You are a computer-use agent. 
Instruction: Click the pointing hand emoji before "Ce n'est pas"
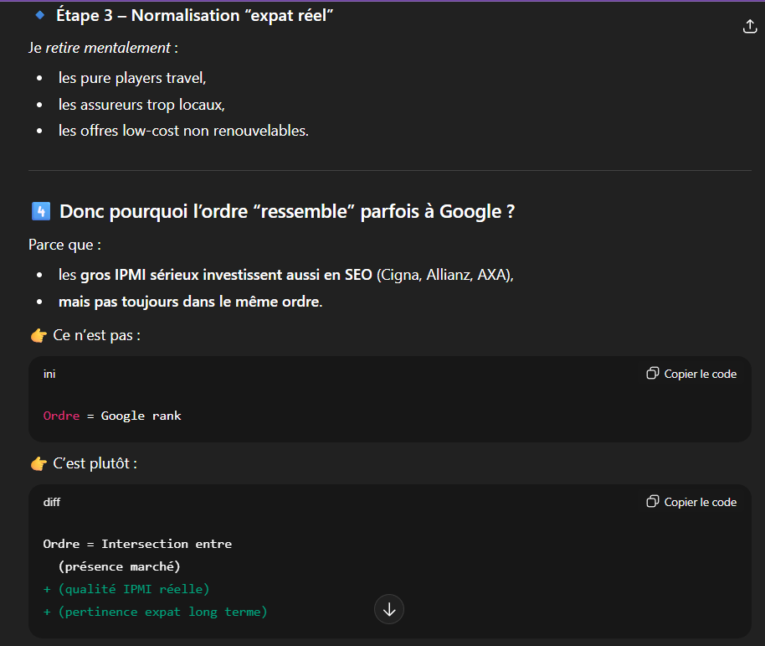pyautogui.click(x=39, y=335)
